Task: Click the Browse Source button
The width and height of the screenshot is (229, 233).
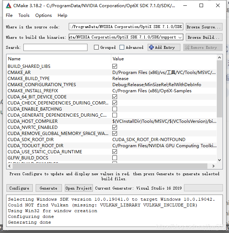Action: (x=204, y=27)
